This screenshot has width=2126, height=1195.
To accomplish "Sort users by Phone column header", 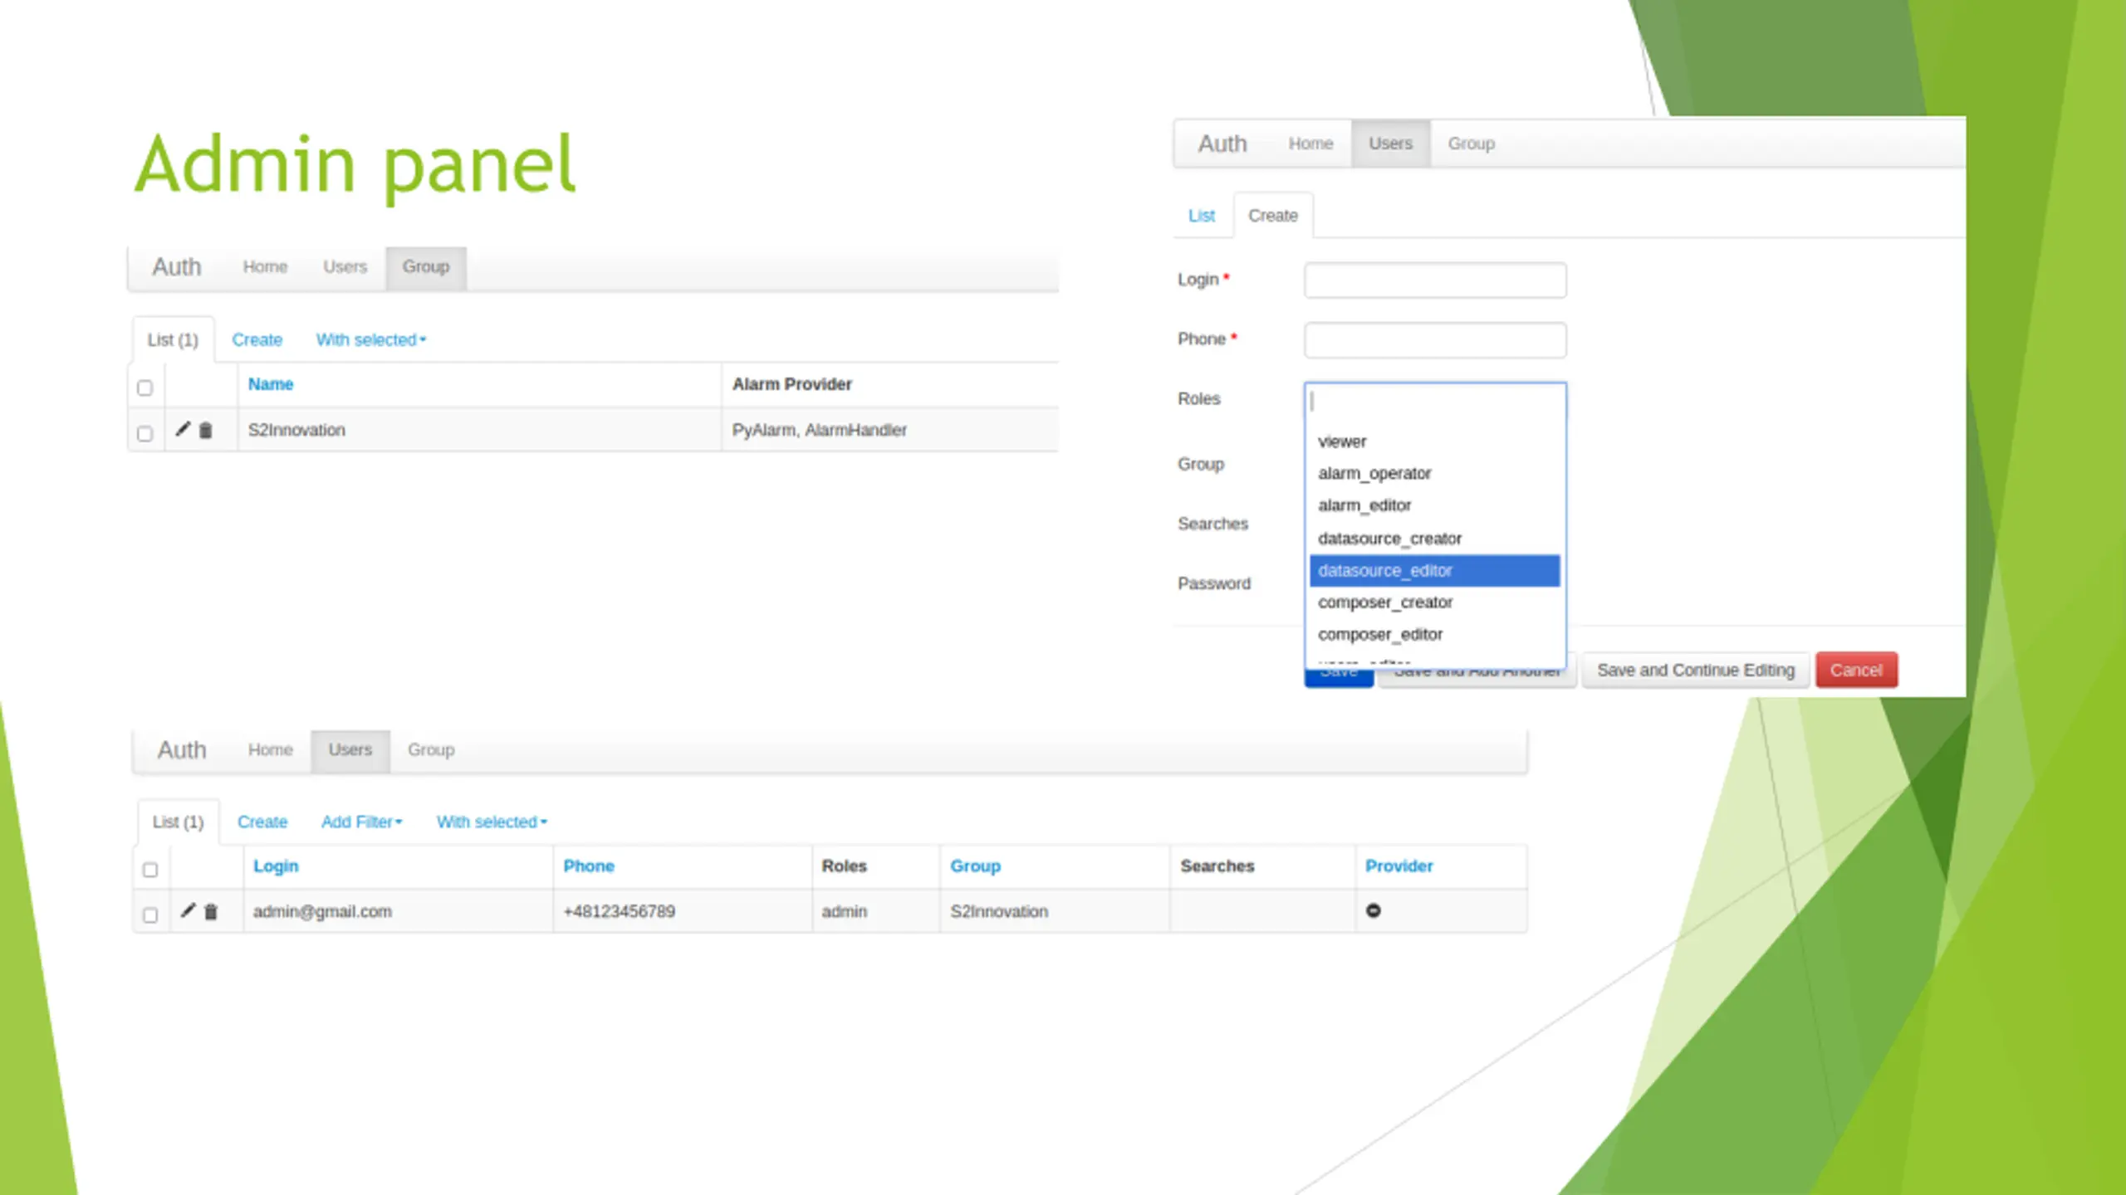I will 589,866.
